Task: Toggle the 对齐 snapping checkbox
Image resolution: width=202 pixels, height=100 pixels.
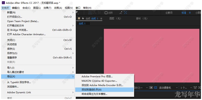Action: click(106, 13)
